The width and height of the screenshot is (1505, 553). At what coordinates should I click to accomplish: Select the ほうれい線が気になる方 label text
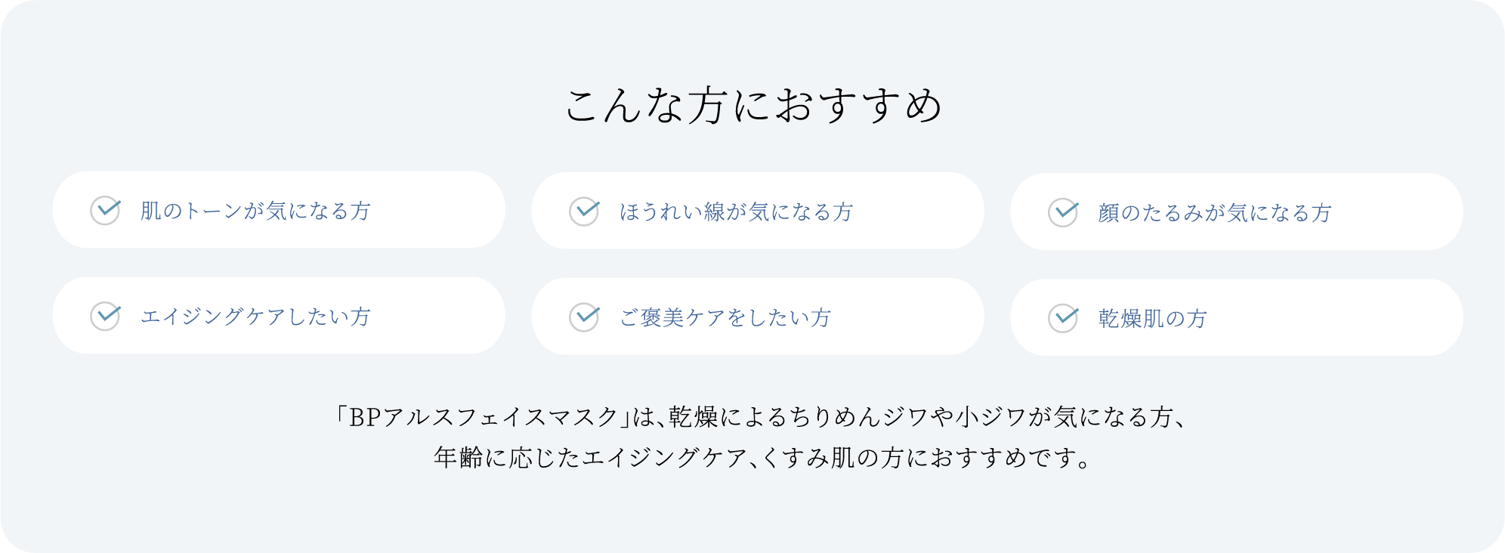pos(736,212)
